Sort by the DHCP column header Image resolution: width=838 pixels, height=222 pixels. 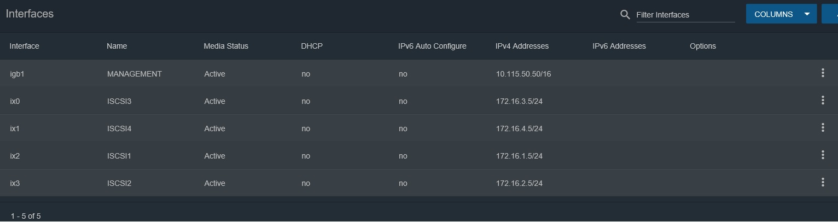(312, 46)
